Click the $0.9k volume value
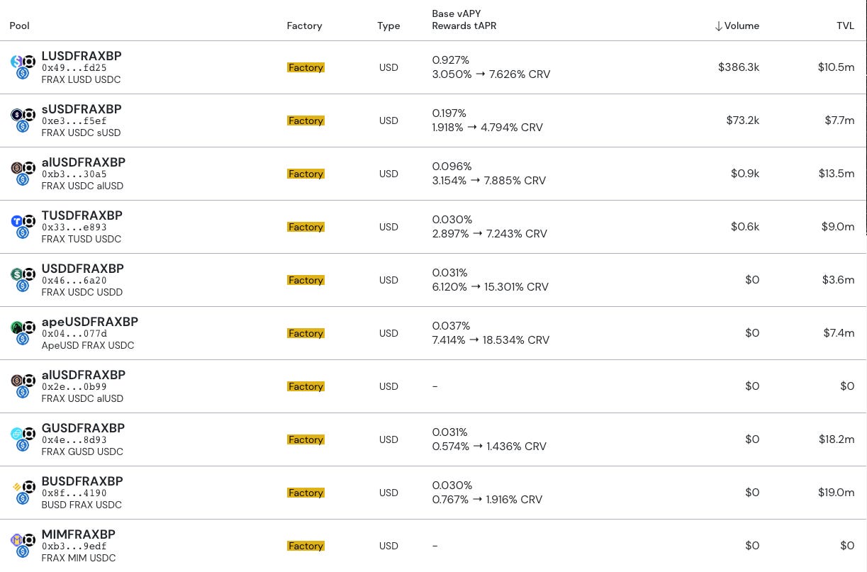 (745, 174)
